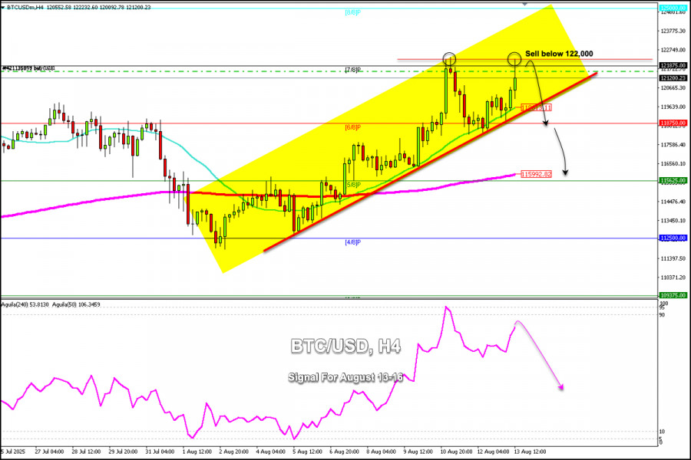
Task: Click the 122749.00 price axis label
Action: pos(673,50)
